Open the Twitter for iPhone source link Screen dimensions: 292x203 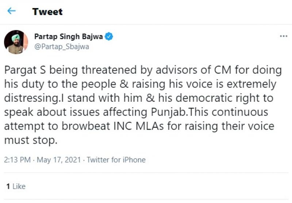click(116, 160)
